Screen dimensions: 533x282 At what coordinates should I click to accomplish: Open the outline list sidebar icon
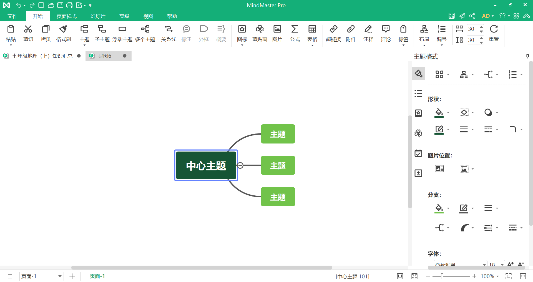pos(418,94)
